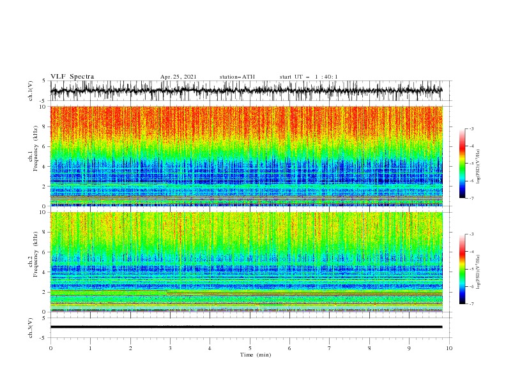The width and height of the screenshot is (506, 391).
Task: Click the time axis tick label "3"
Action: (170, 348)
